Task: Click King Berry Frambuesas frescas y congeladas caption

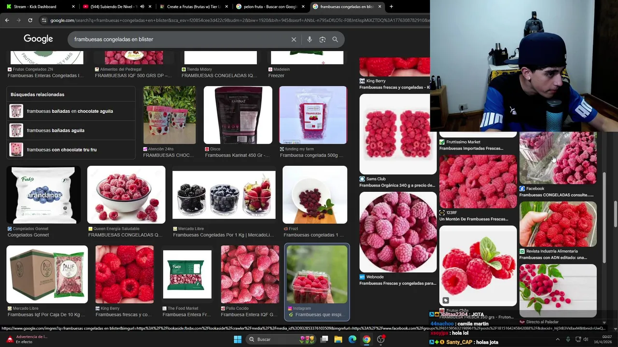Action: [394, 87]
